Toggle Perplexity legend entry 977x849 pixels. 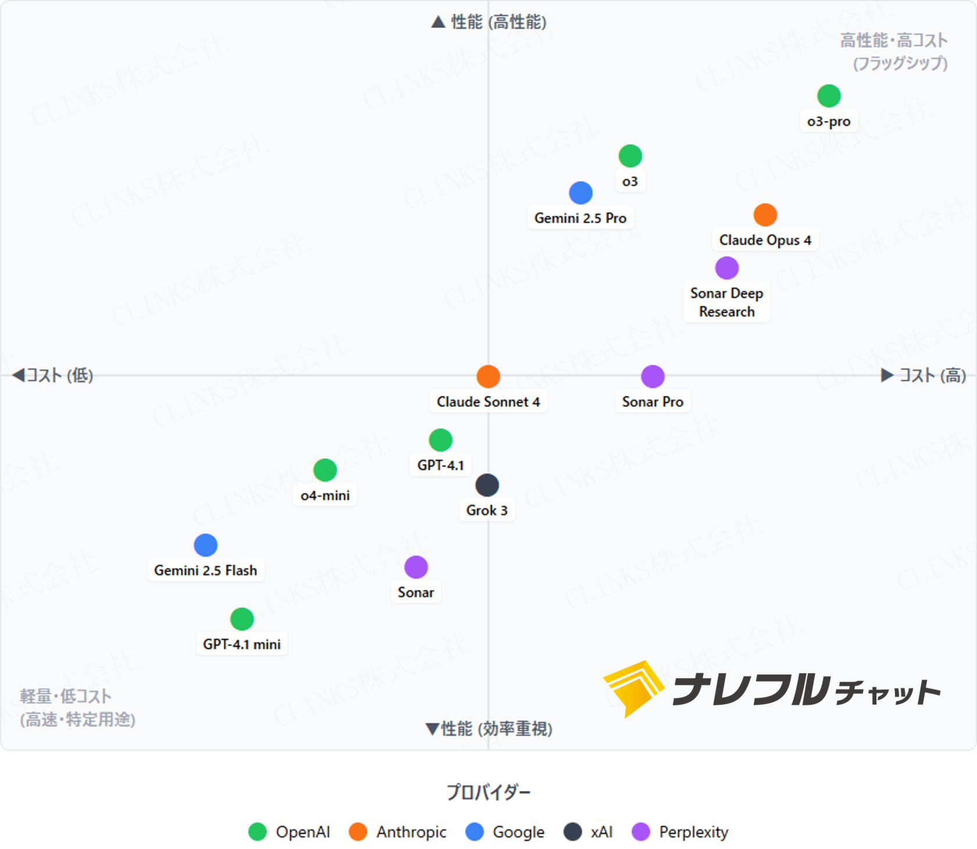pos(680,832)
